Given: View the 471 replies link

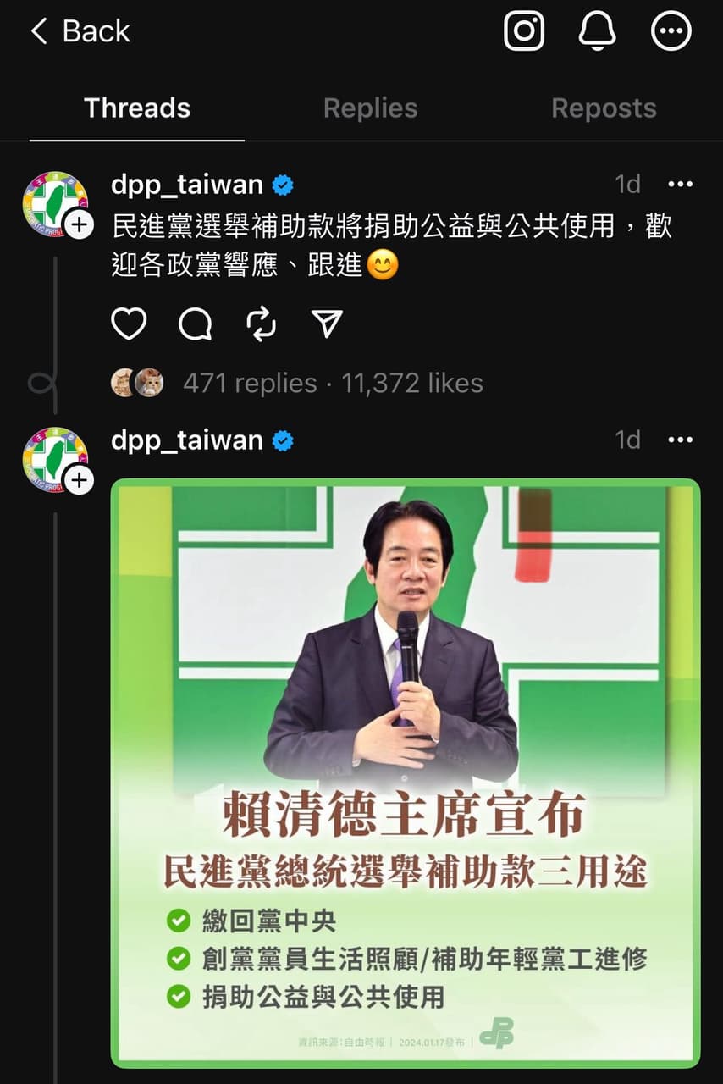Looking at the screenshot, I should tap(250, 384).
